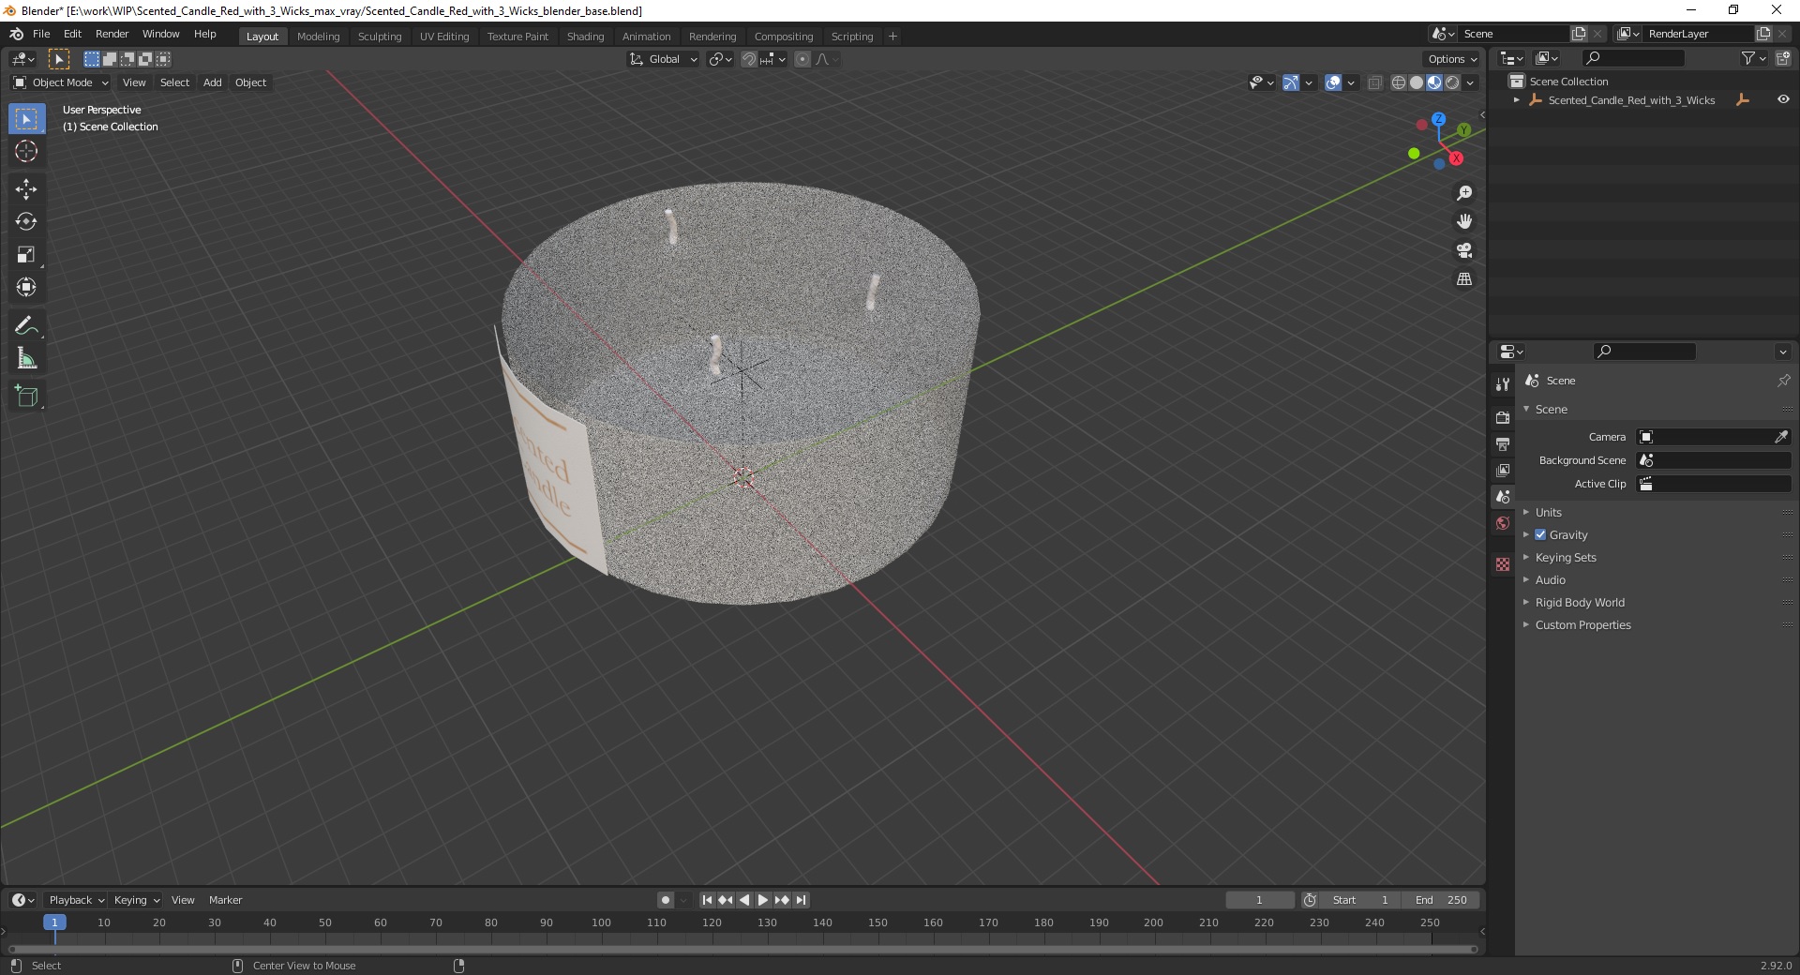Click the Options button in header
The width and height of the screenshot is (1800, 975).
click(1452, 59)
